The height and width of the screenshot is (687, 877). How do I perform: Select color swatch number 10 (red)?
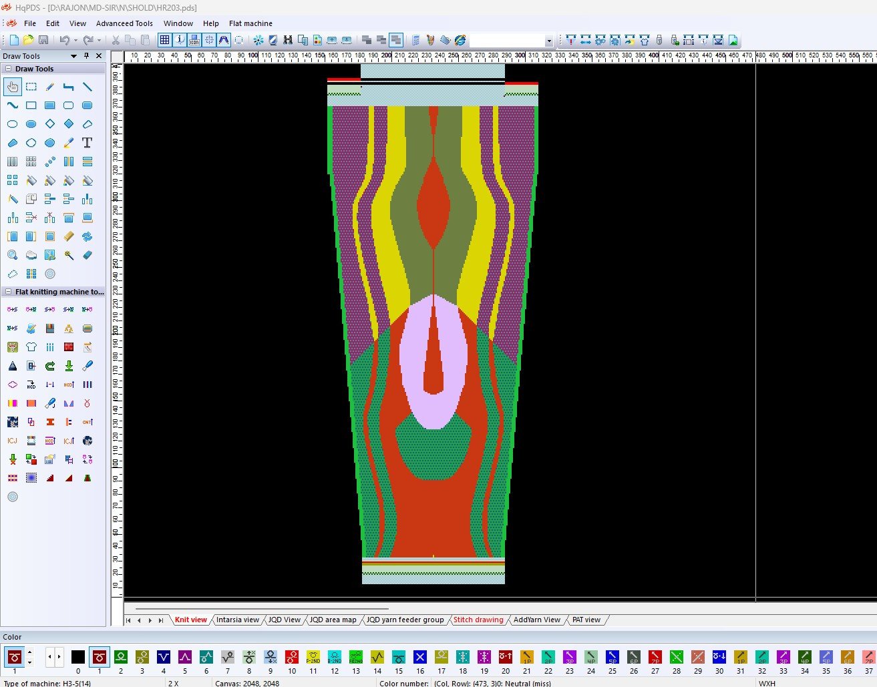click(x=292, y=658)
